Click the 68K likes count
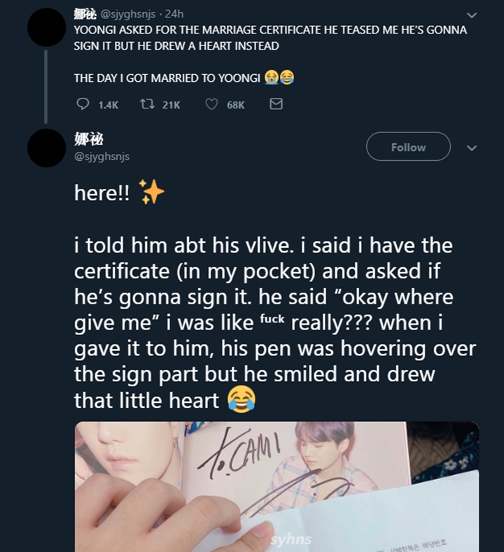Screen dimensions: 504x552 (x=236, y=105)
